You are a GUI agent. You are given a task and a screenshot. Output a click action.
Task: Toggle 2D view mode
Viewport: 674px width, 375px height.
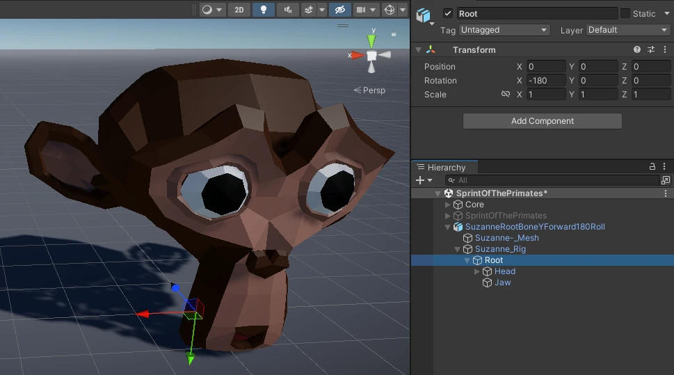(239, 10)
